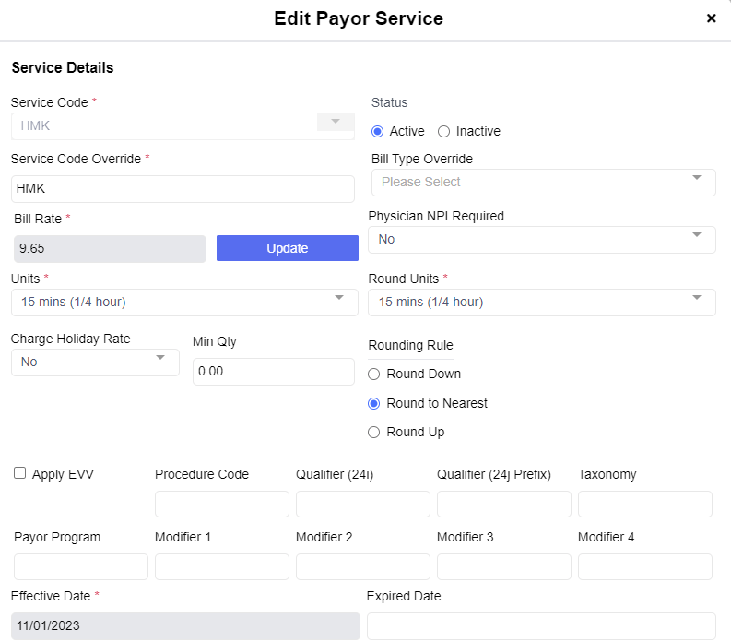Click the Expired Date field
The width and height of the screenshot is (731, 642).
(540, 626)
